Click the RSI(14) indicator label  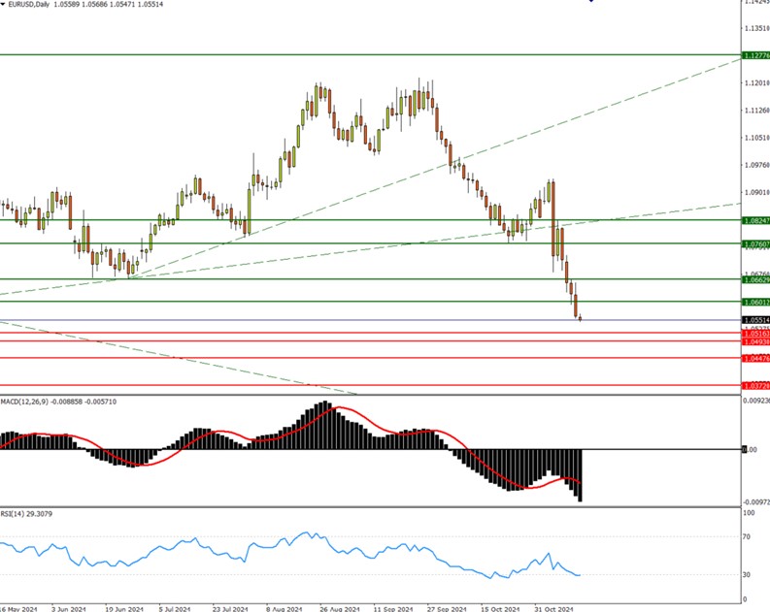tap(13, 512)
